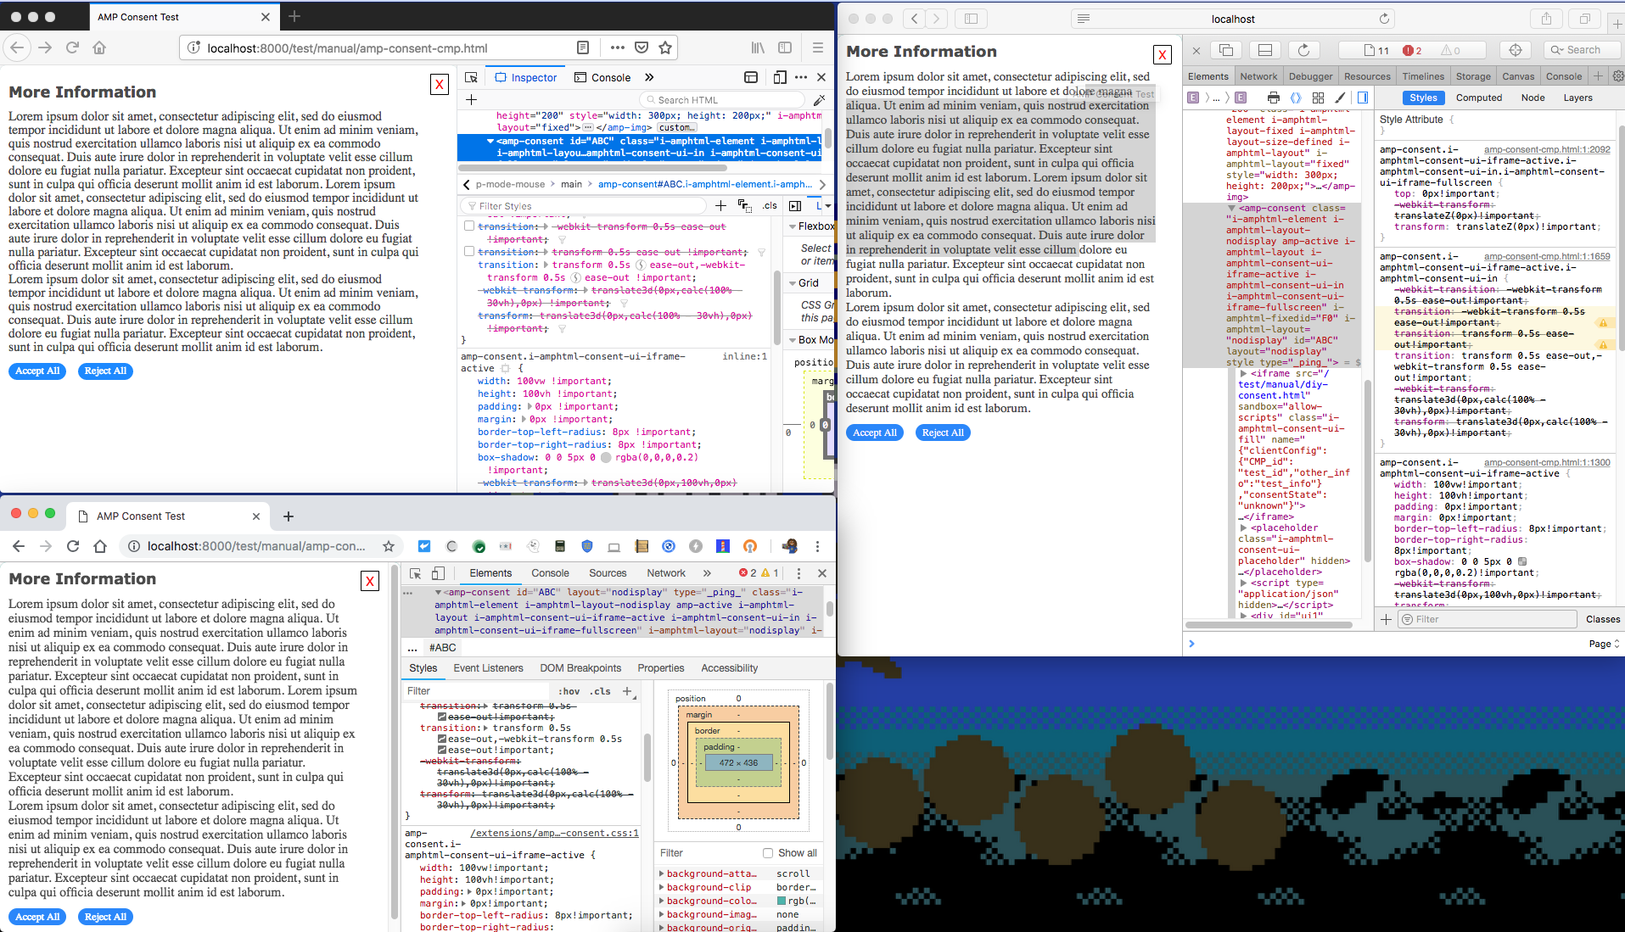This screenshot has height=932, width=1625.
Task: Open the Firefox Console tab
Action: click(x=602, y=77)
